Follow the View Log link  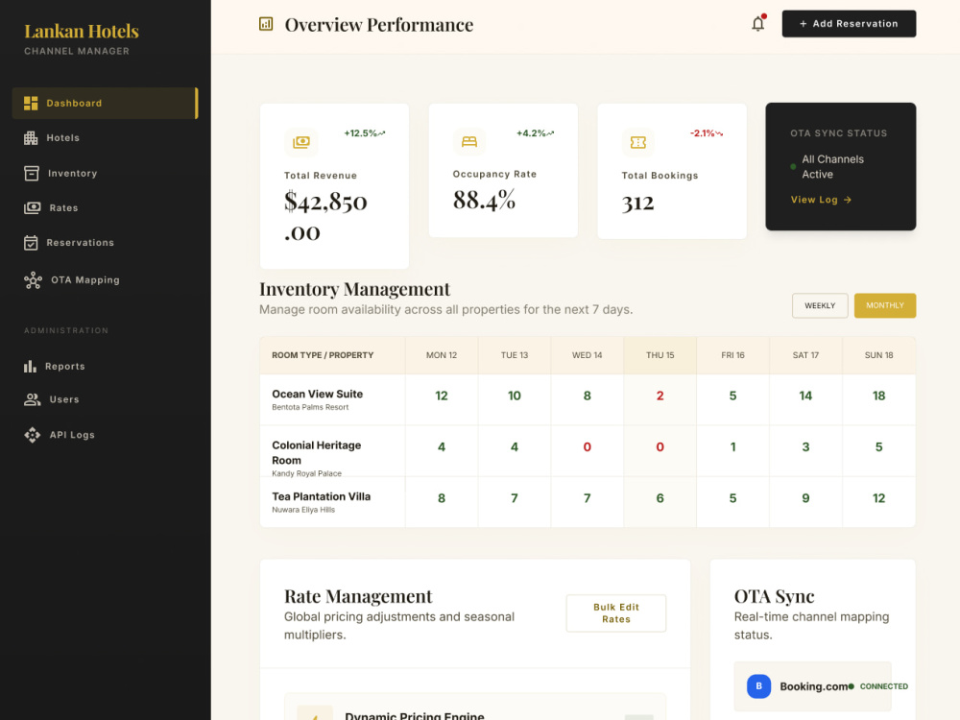pos(821,200)
